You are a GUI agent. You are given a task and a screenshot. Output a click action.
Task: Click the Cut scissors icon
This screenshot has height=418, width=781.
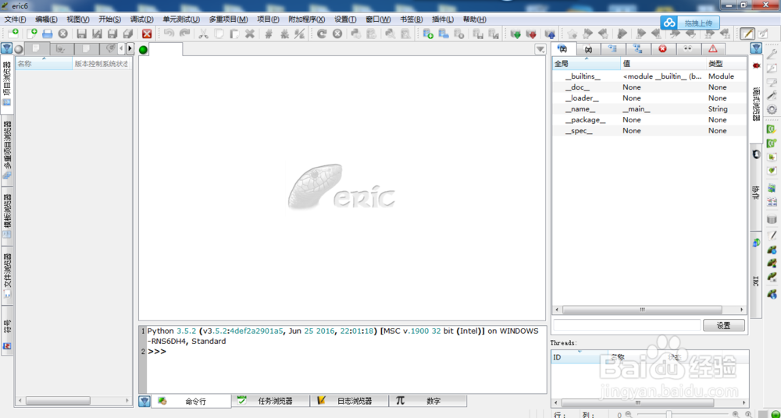coord(203,34)
